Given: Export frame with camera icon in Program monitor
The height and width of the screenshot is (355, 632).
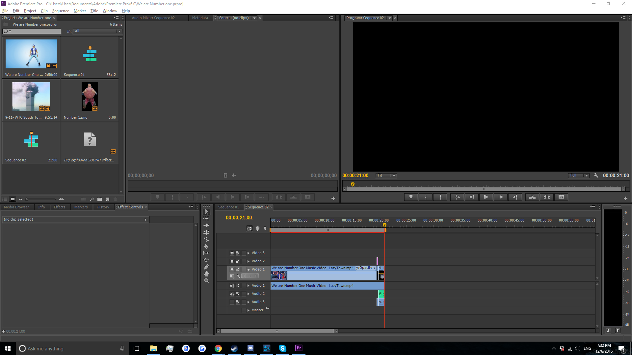Looking at the screenshot, I should pos(561,197).
